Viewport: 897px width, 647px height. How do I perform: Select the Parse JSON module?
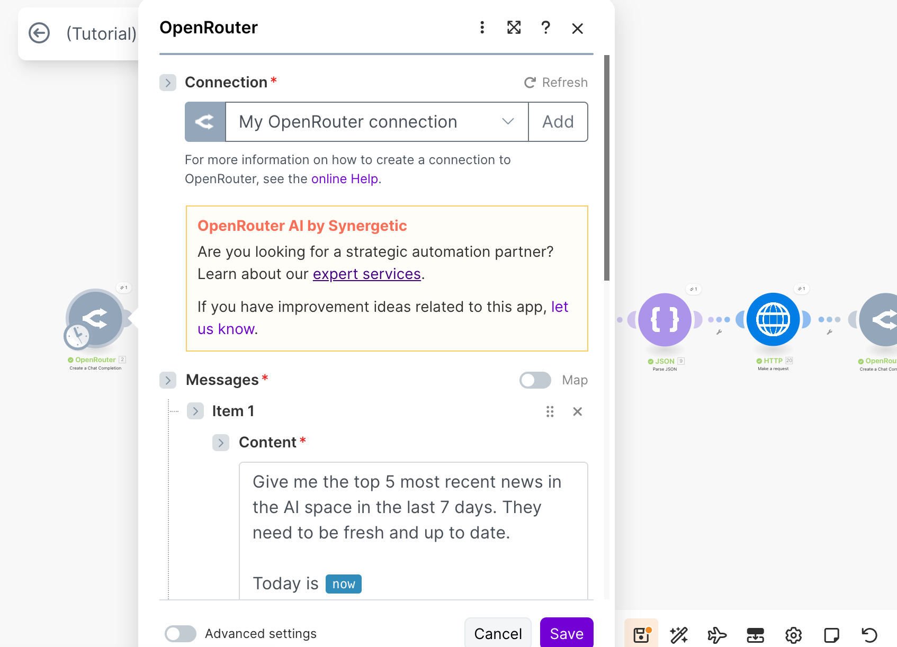(x=666, y=319)
